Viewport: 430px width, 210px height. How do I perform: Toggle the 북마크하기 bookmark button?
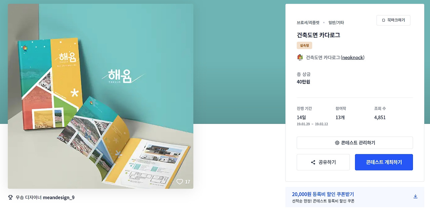pyautogui.click(x=393, y=20)
